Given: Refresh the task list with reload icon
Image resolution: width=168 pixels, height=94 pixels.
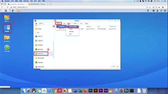Looking at the screenshot, I should (117, 66).
